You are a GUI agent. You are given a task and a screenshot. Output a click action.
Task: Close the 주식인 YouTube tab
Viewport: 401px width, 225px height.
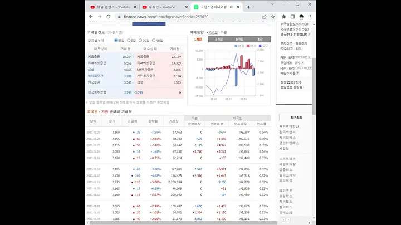point(187,7)
